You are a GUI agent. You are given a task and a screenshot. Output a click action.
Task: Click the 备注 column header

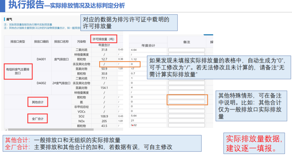187,42
